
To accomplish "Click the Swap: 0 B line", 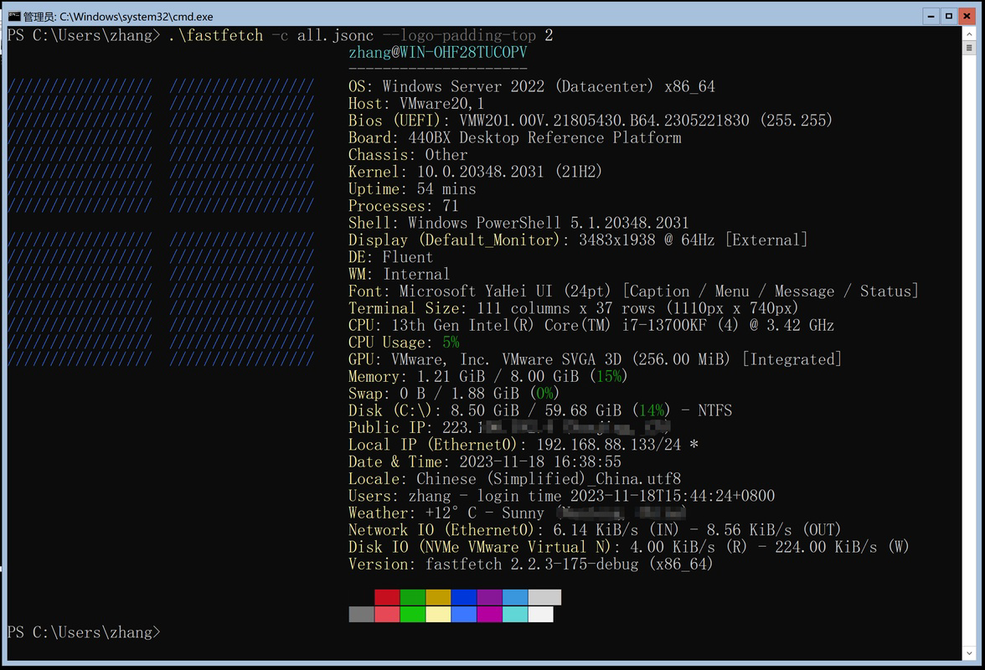I will [454, 394].
